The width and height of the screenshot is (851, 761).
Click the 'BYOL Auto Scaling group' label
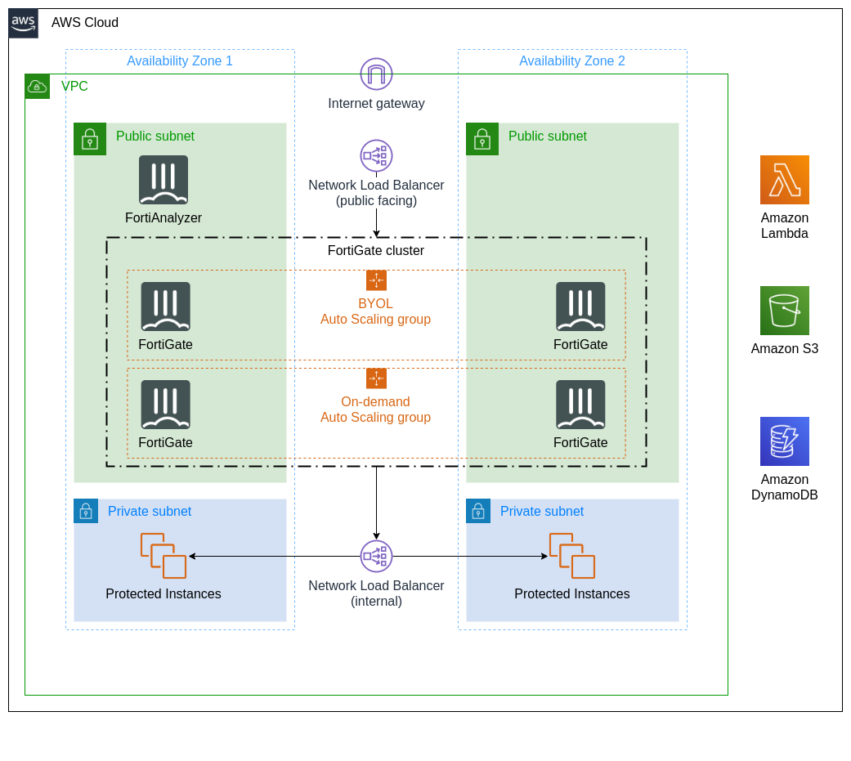375,311
